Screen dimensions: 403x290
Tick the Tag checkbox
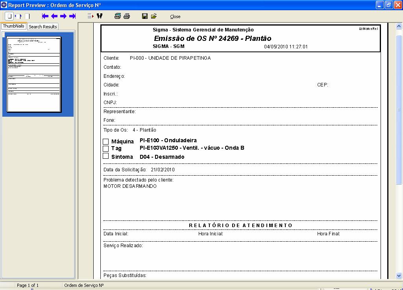click(105, 149)
